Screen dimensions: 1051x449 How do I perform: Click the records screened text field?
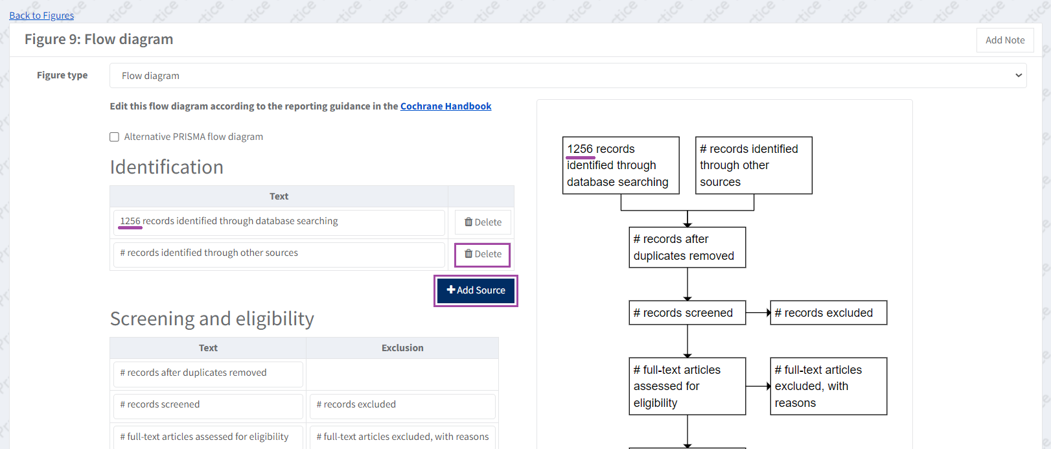click(207, 405)
